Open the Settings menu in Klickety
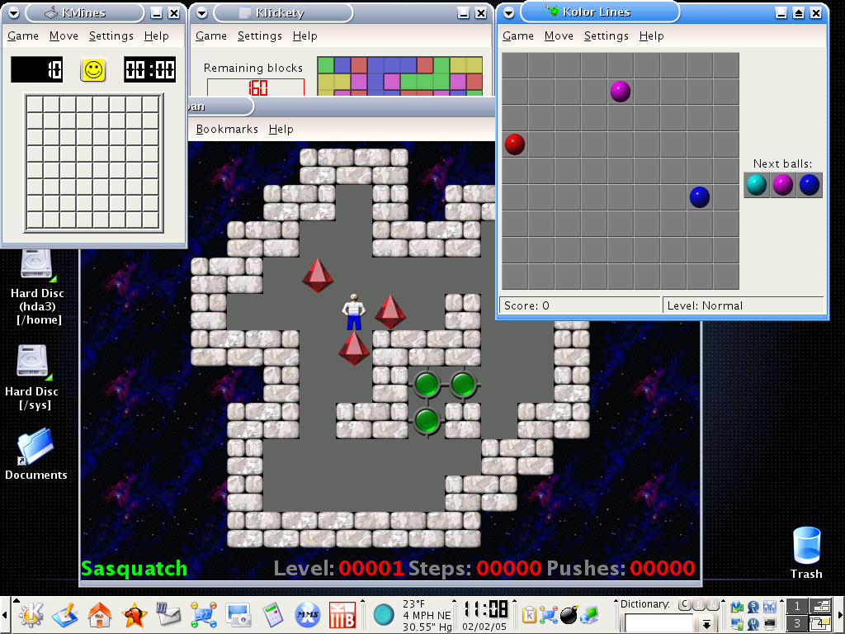 (260, 36)
